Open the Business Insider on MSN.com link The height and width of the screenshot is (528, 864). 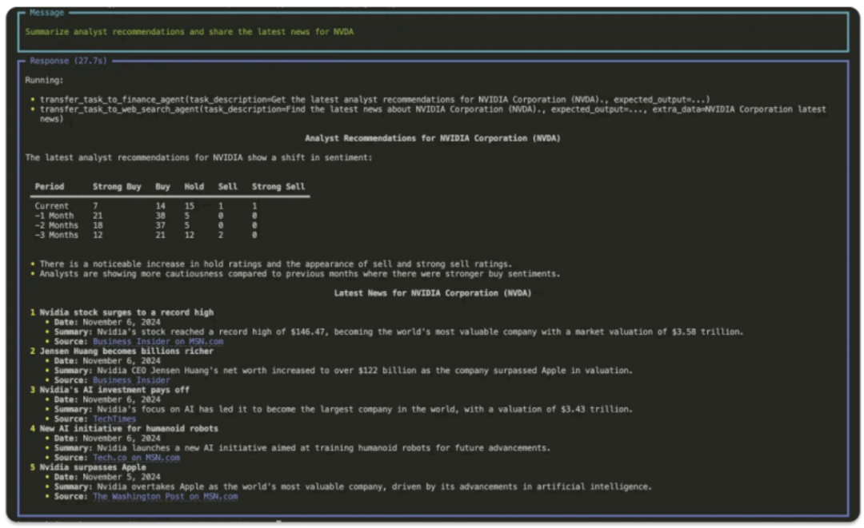coord(158,342)
